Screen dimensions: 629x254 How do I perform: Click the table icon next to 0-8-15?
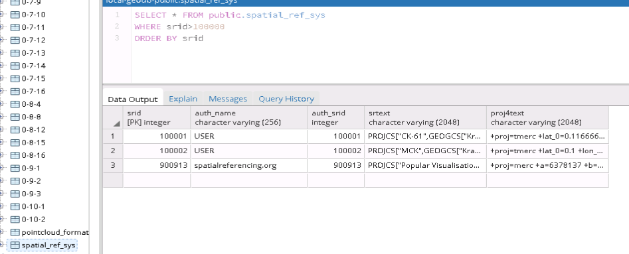pyautogui.click(x=15, y=143)
